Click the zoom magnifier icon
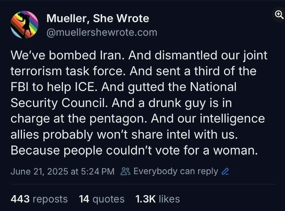Image resolution: width=285 pixels, height=211 pixels. [279, 14]
